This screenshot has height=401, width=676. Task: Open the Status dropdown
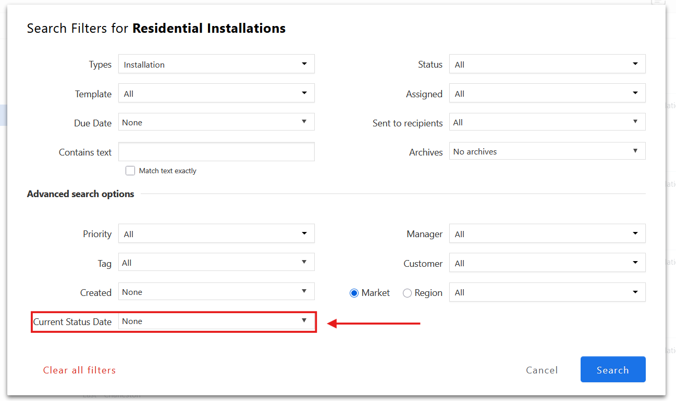click(x=547, y=64)
